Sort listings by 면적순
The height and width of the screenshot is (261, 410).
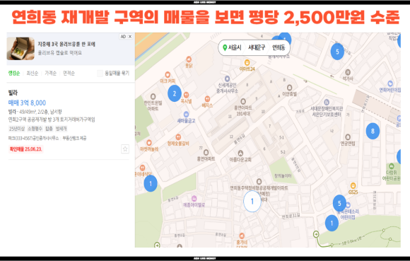point(69,74)
